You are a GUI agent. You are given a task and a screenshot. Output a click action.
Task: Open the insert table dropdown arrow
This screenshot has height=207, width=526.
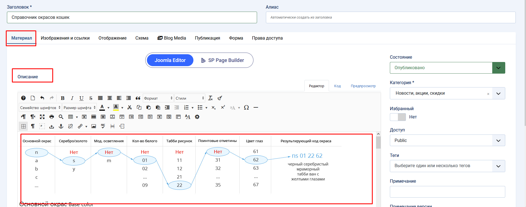click(x=77, y=117)
